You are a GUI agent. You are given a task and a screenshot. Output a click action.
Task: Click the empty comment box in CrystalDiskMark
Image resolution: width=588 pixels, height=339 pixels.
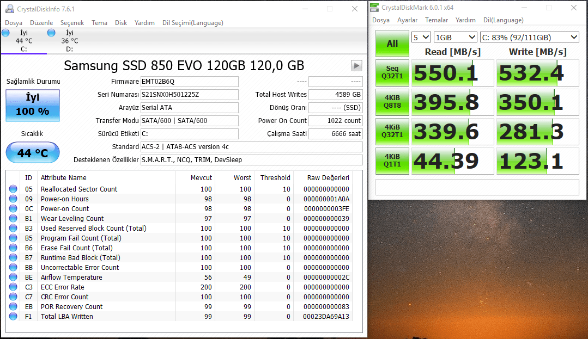pos(477,187)
